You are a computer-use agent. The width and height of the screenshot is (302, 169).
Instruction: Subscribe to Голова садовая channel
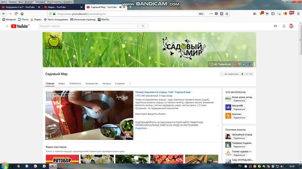239,155
